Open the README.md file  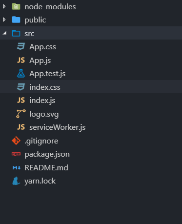click(x=46, y=168)
